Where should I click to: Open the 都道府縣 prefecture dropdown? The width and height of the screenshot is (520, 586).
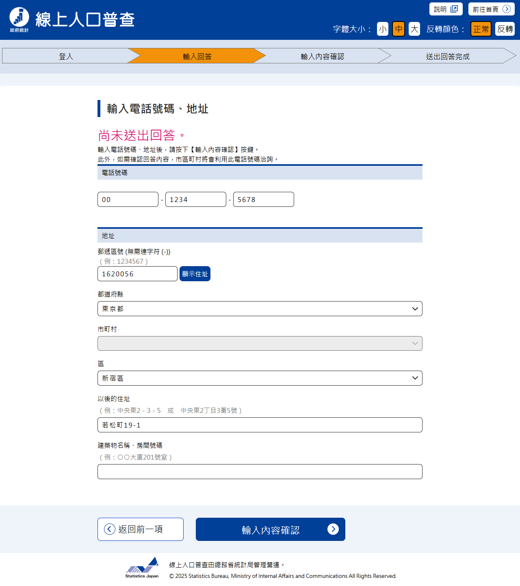coord(260,309)
